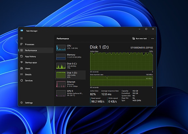
Task: Open Services via puzzle icon
Action: click(22, 80)
